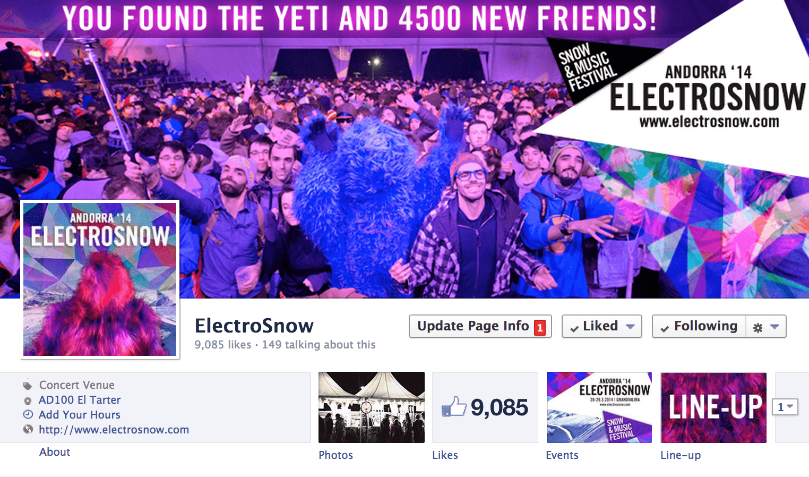This screenshot has width=809, height=477.
Task: Open the gear settings icon next to Following
Action: click(x=758, y=328)
